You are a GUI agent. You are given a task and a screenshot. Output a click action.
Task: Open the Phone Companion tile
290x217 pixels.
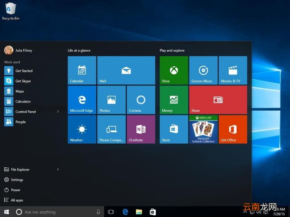pos(111,129)
